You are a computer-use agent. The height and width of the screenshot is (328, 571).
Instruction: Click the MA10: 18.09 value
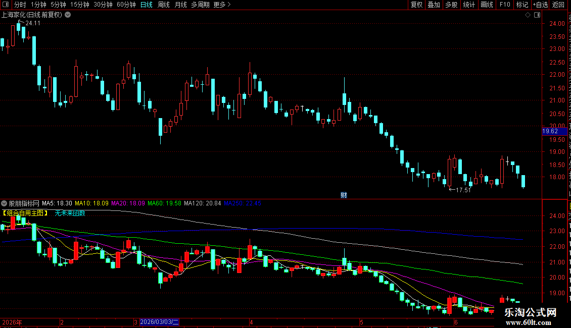point(91,203)
